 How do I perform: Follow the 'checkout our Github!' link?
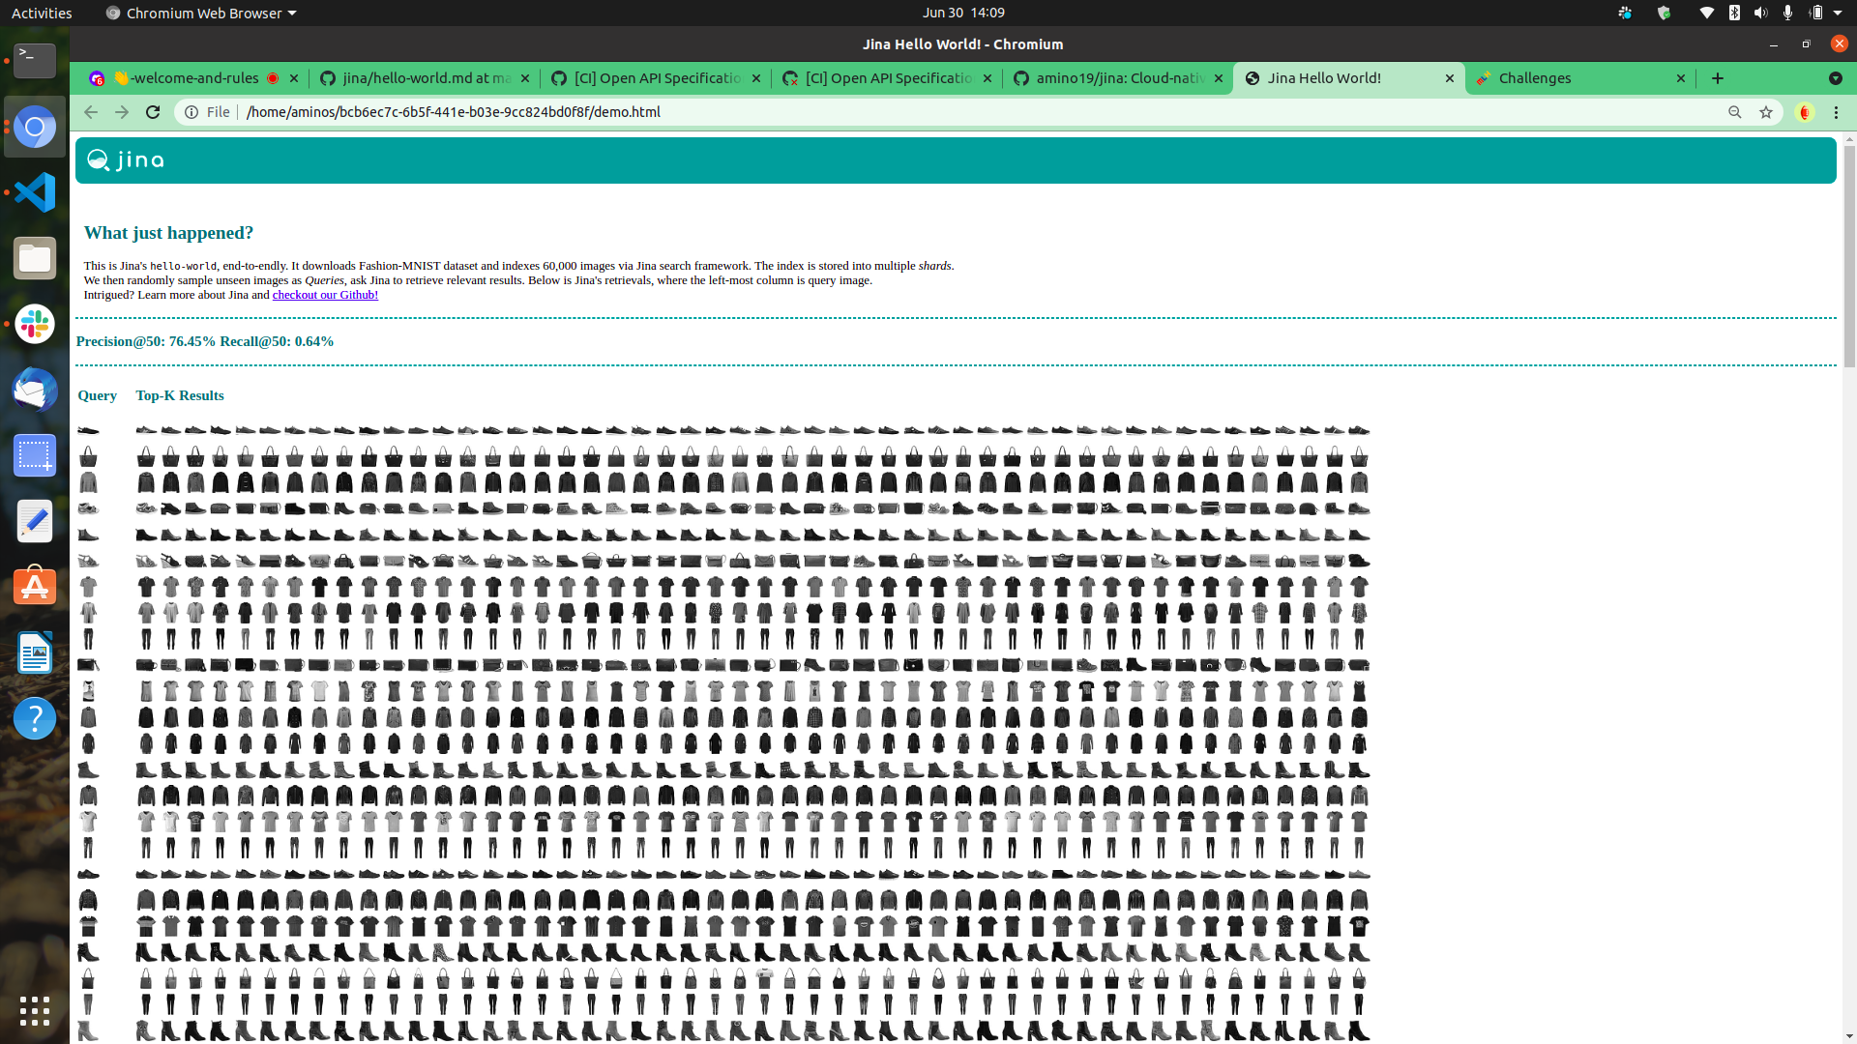point(325,295)
